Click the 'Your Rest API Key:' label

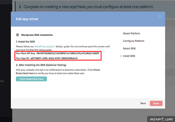[26, 53]
